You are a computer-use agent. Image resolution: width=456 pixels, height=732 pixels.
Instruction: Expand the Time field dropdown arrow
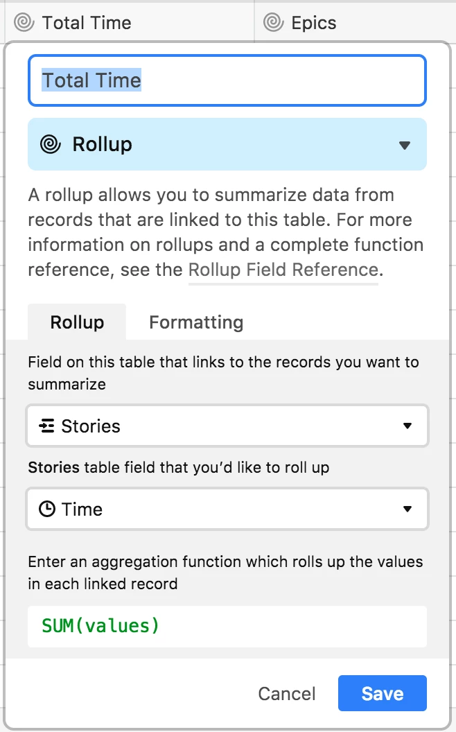(x=407, y=509)
